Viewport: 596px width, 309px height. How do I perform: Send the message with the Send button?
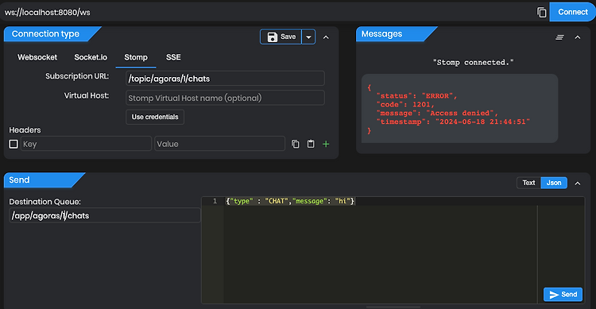pos(563,295)
